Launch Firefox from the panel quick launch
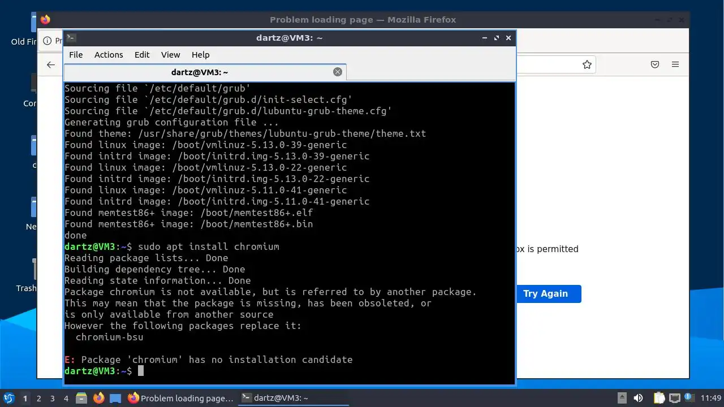The height and width of the screenshot is (407, 724). [99, 398]
